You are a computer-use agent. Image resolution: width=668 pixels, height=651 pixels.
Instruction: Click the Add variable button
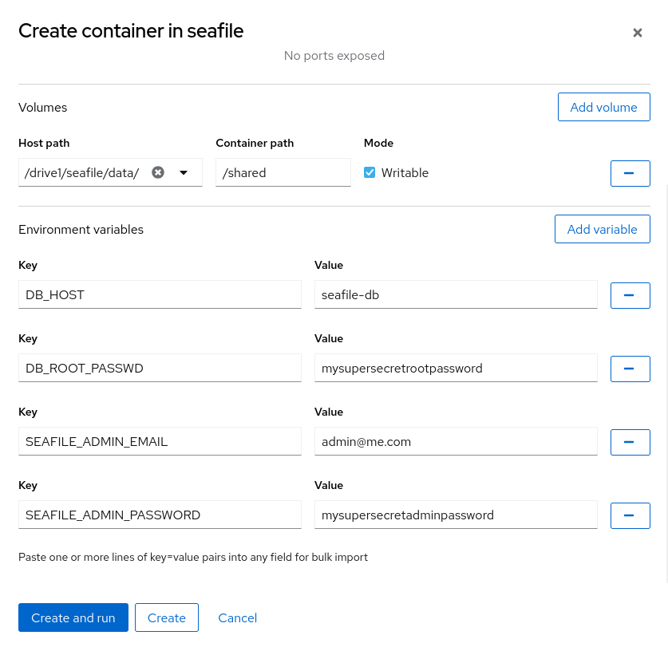[x=602, y=229]
